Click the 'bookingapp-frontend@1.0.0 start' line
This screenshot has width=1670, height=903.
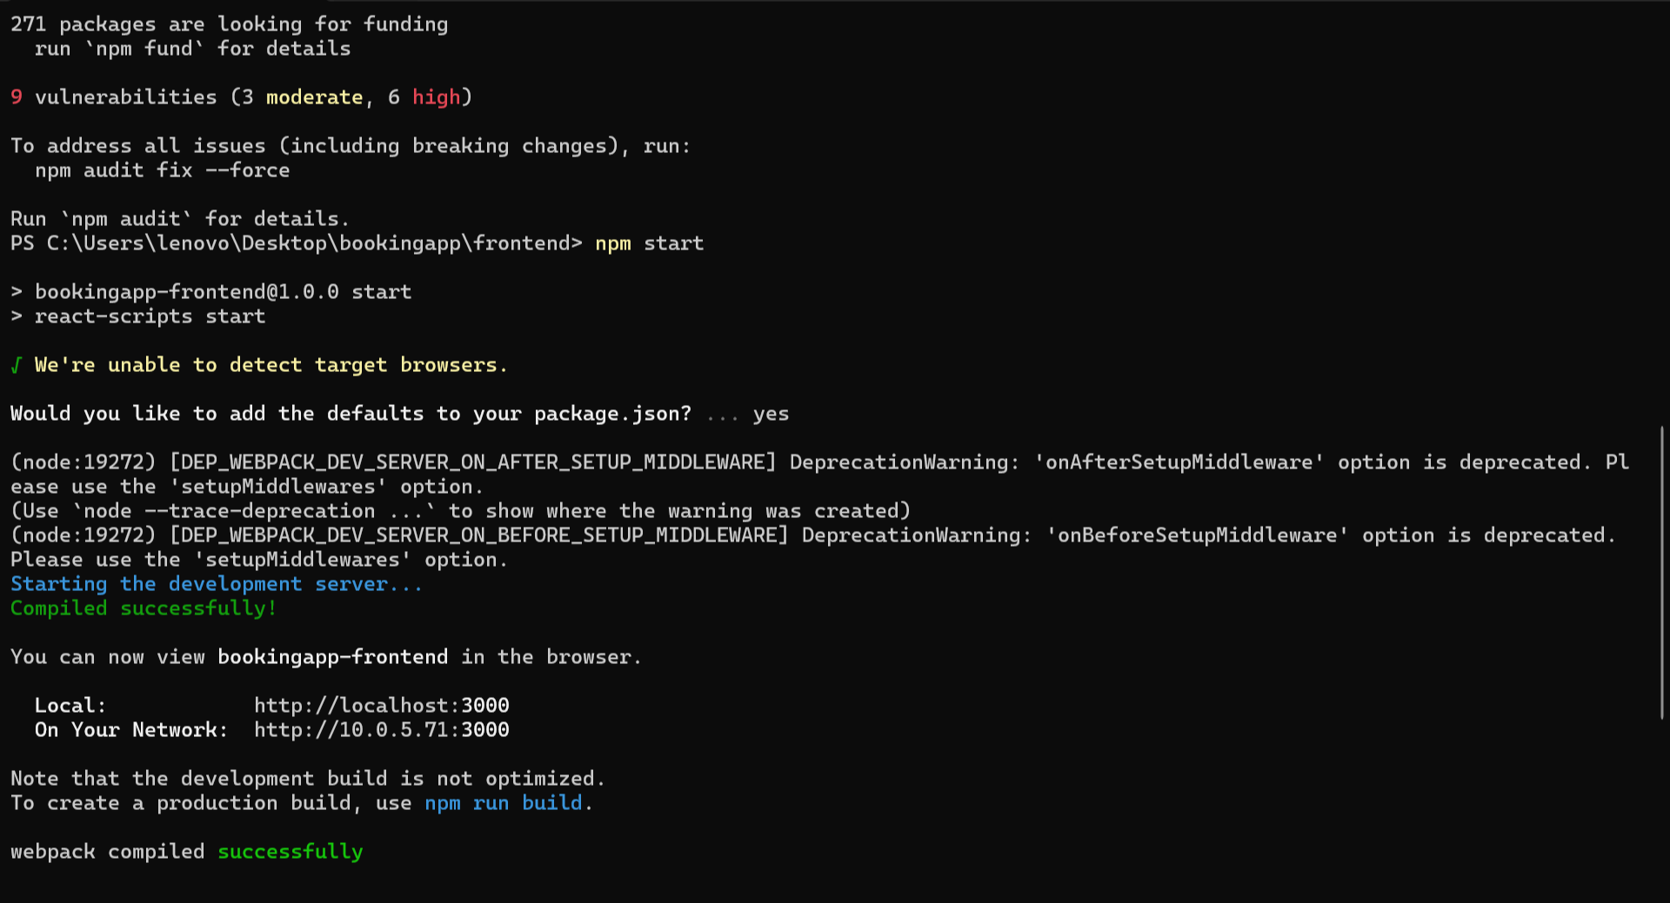coord(223,291)
